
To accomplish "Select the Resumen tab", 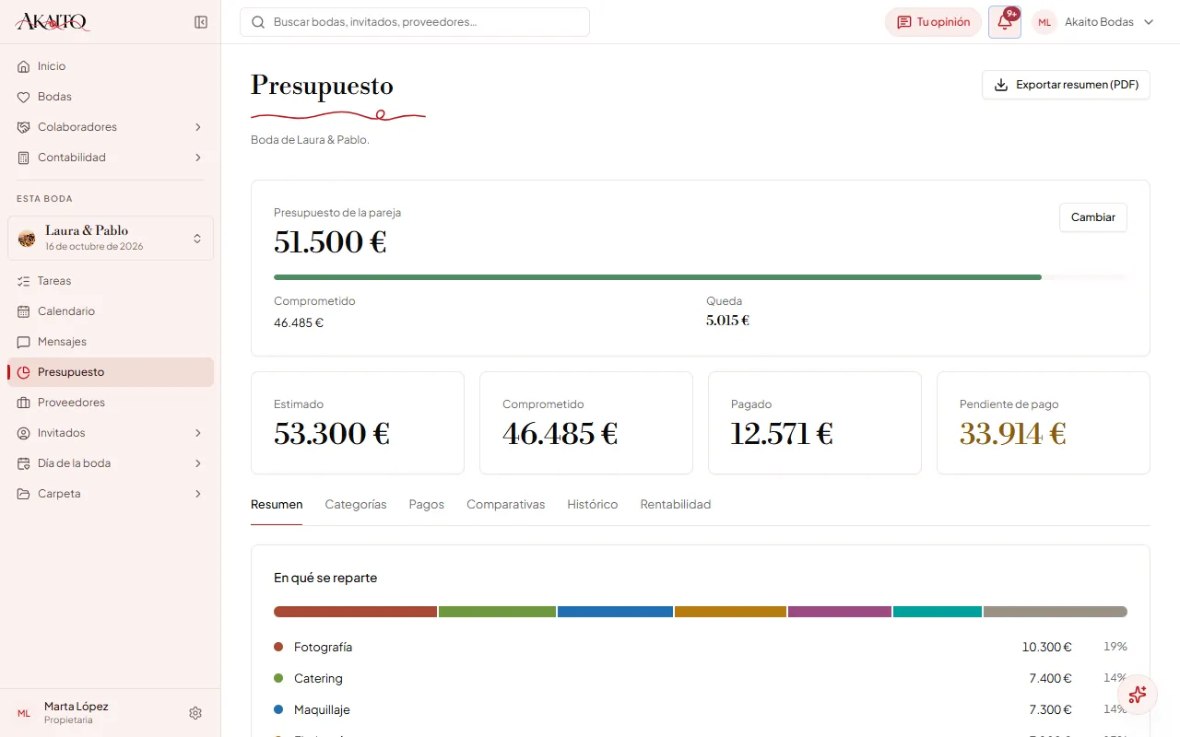I will [277, 505].
